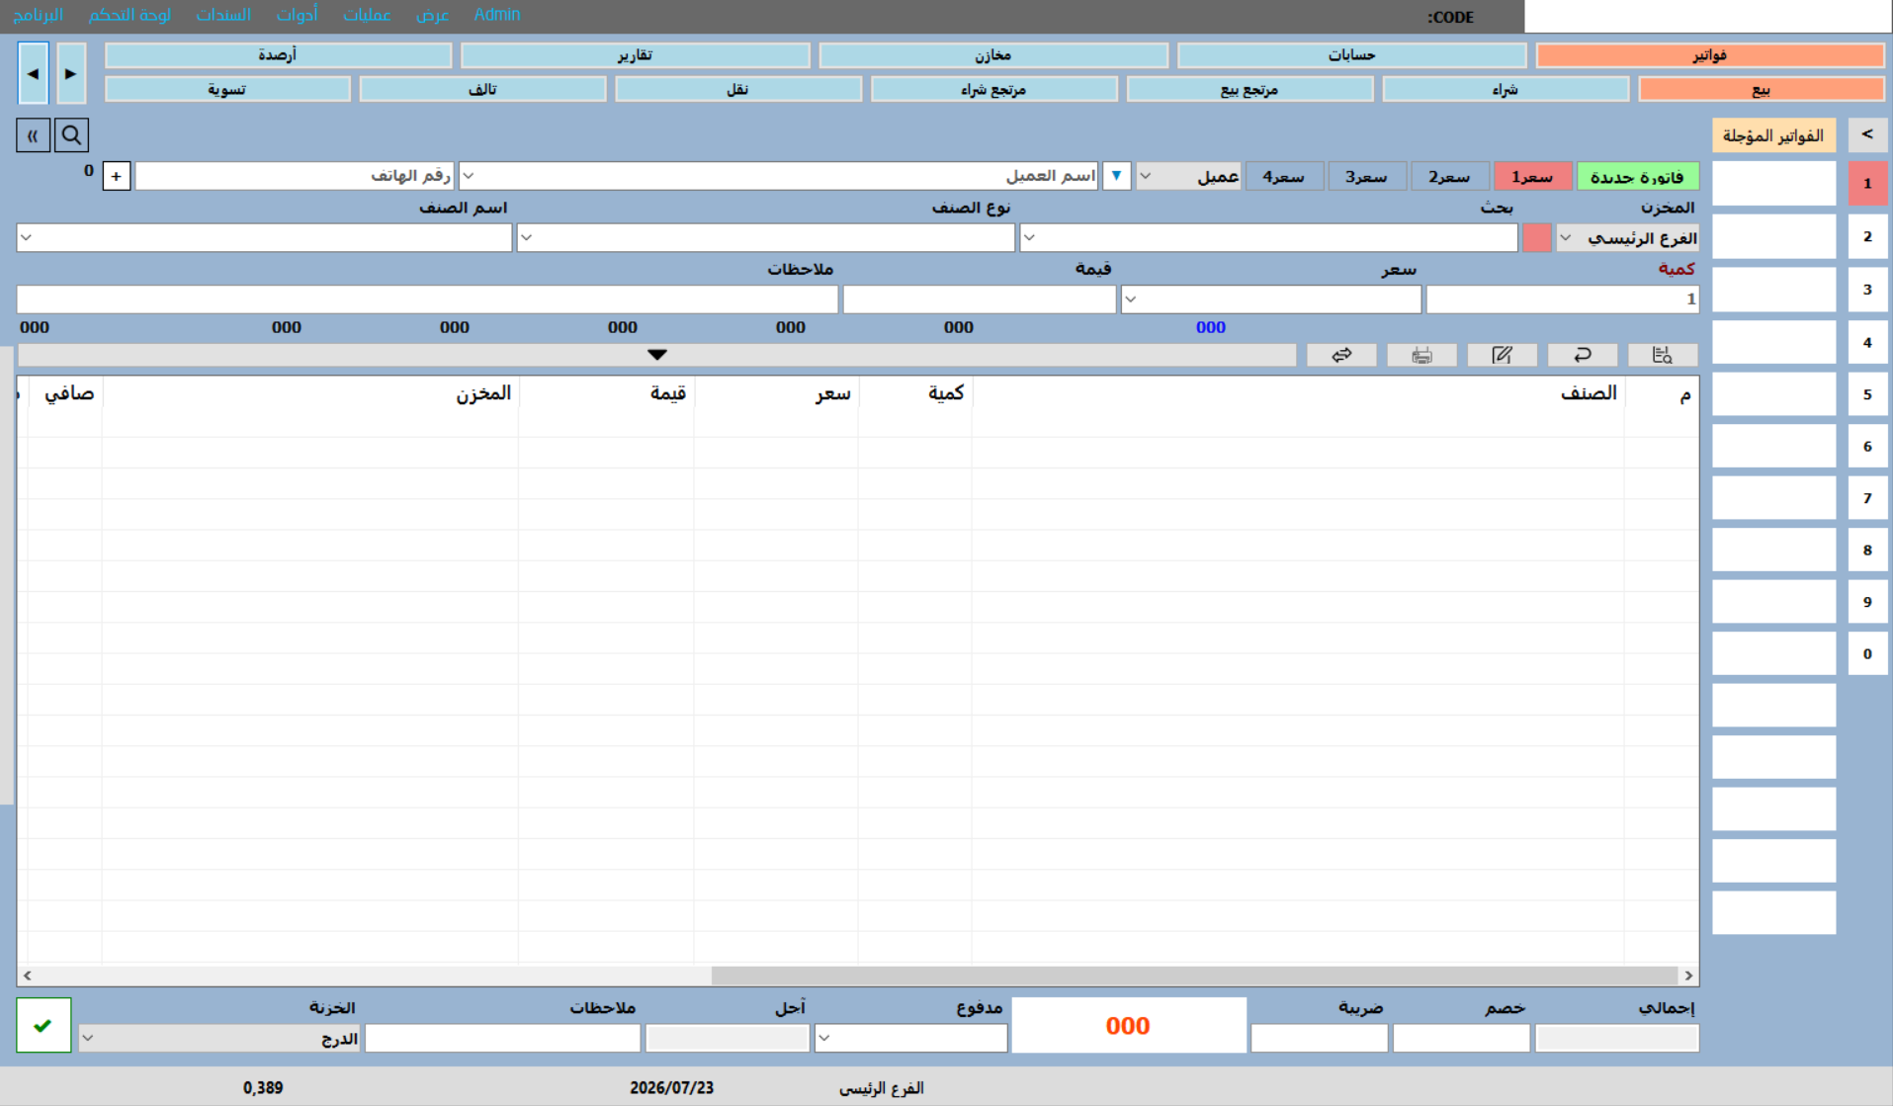1893x1106 pixels.
Task: Select deferred invoice slot 3
Action: 1867,290
